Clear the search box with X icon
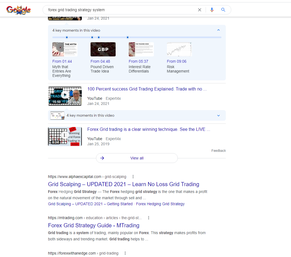The image size is (291, 257). [x=200, y=10]
